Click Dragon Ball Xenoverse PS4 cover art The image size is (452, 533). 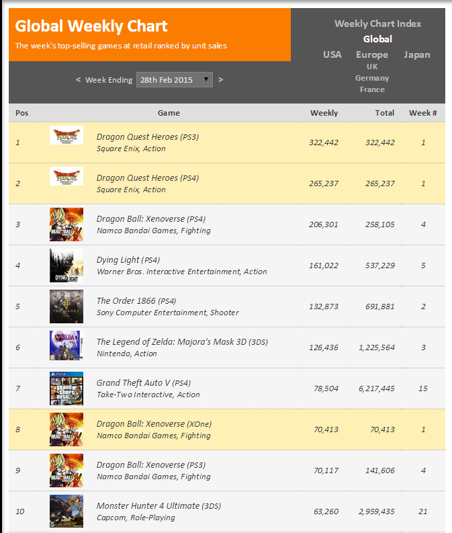point(66,224)
